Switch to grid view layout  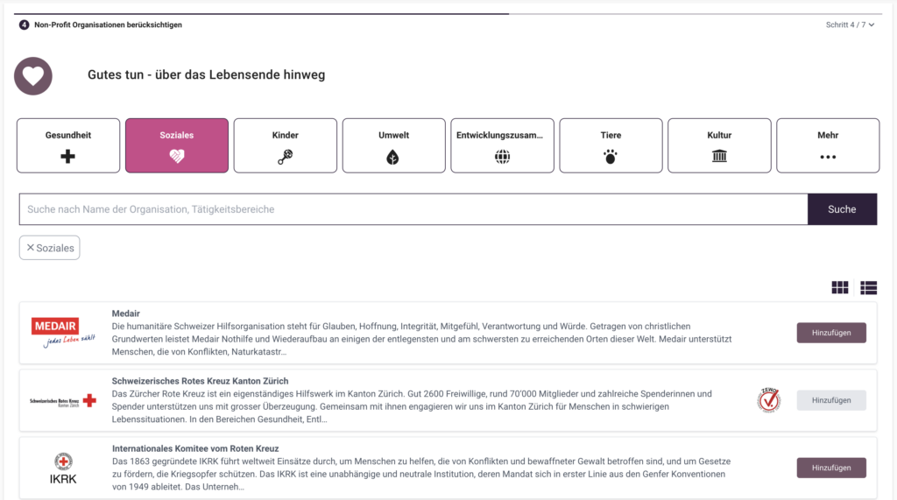click(x=840, y=288)
